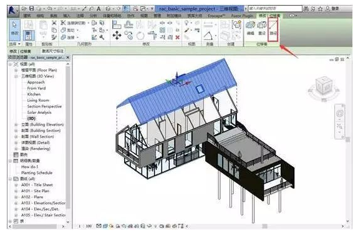Viewport: 363px width, 235px height.
Task: Collapse the 3D View node in project browser
Action: tap(16, 76)
